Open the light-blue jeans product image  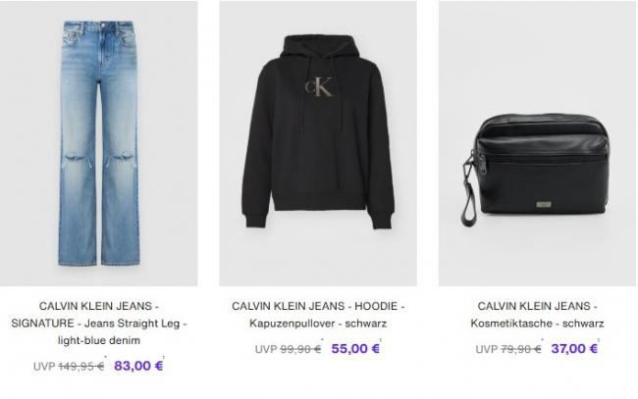tap(98, 143)
